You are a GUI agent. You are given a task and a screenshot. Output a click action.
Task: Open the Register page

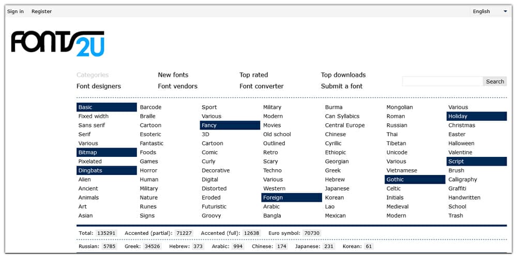click(41, 11)
